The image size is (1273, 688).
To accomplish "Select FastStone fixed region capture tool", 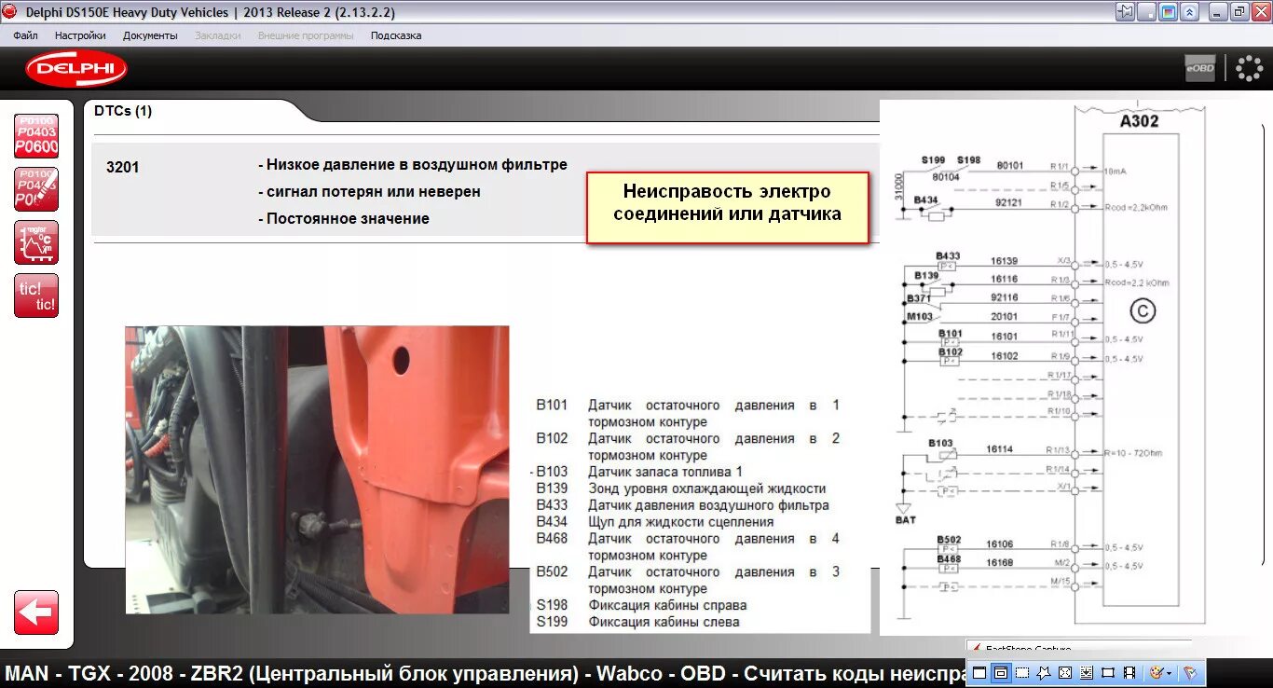I will coord(1108,672).
